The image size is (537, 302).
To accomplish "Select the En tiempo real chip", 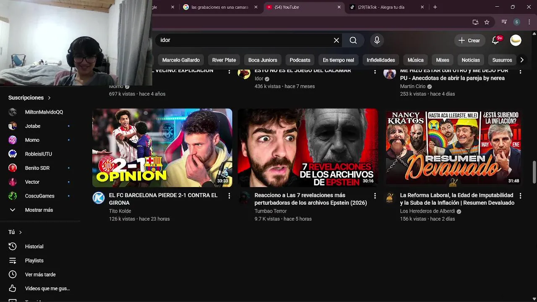I will point(338,60).
